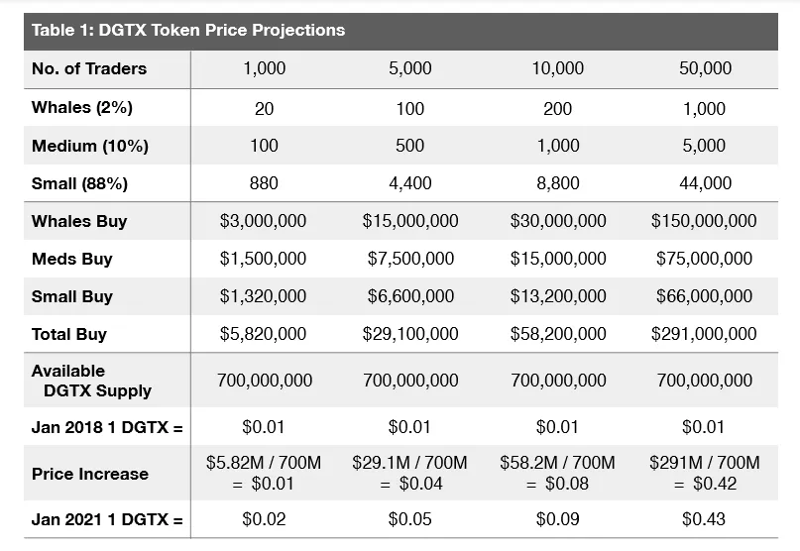This screenshot has width=800, height=551.
Task: Click the Medium (10%) value 500
Action: (x=409, y=146)
